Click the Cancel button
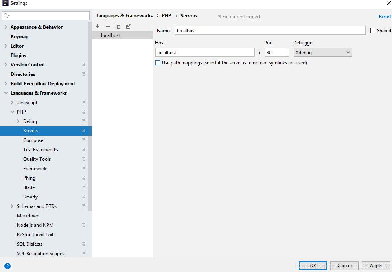Viewport: 392px width, 272px height. click(x=344, y=265)
